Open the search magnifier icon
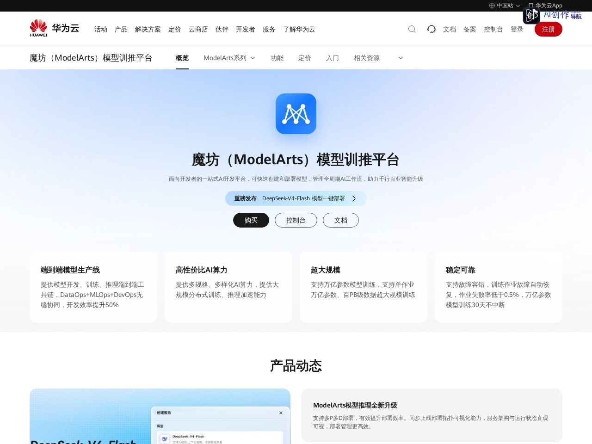 pyautogui.click(x=412, y=29)
